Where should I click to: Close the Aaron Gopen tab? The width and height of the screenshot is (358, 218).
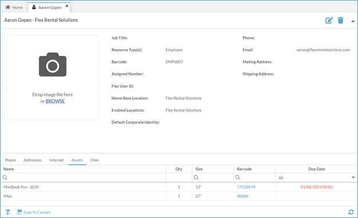pos(67,6)
